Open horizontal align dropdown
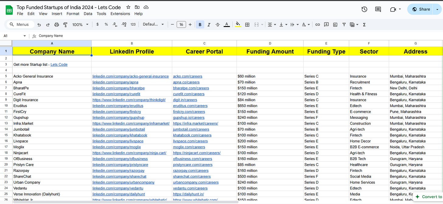 [x=272, y=25]
